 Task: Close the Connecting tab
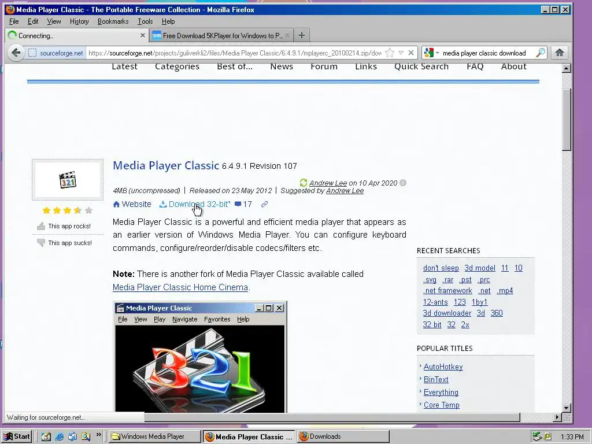pos(142,35)
